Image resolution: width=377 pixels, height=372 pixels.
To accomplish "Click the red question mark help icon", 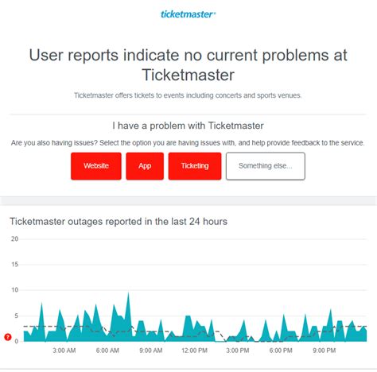I will (x=8, y=337).
